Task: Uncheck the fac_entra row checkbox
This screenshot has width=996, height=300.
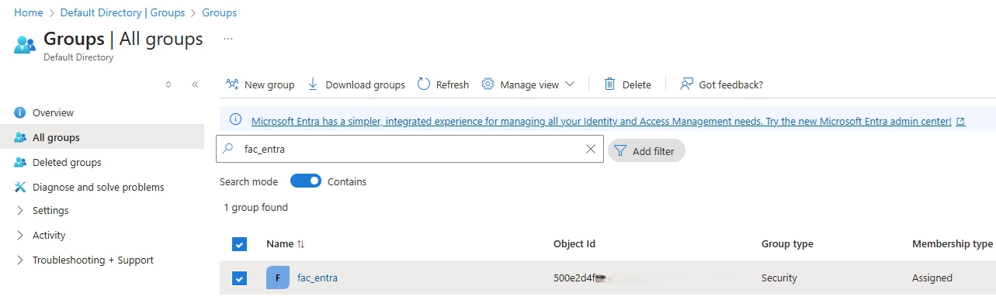Action: tap(240, 278)
